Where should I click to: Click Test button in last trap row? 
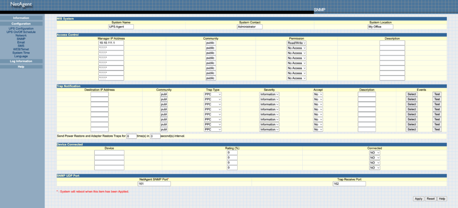coord(437,129)
